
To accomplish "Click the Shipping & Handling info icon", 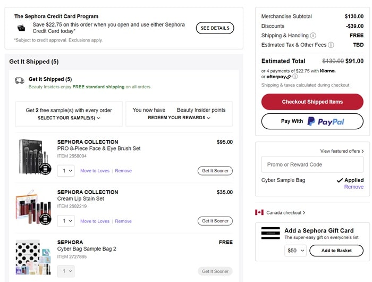I will click(313, 36).
